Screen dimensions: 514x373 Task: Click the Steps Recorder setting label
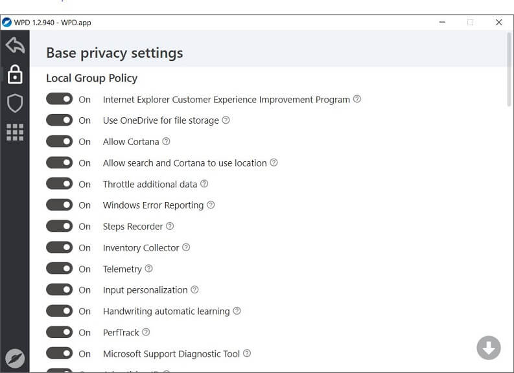pos(133,226)
